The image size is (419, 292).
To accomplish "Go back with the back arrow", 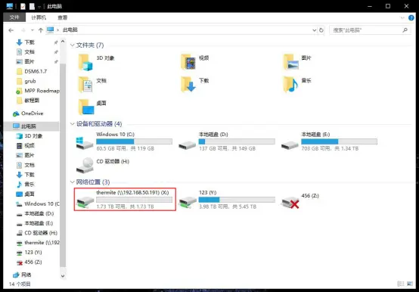I will (x=11, y=30).
